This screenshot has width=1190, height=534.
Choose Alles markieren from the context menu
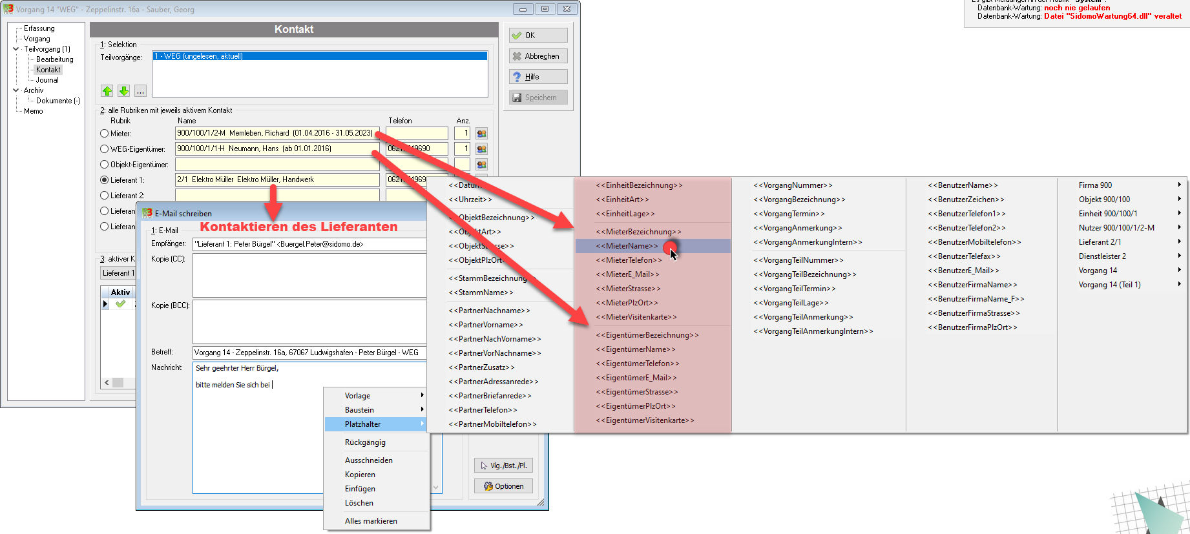pyautogui.click(x=377, y=521)
